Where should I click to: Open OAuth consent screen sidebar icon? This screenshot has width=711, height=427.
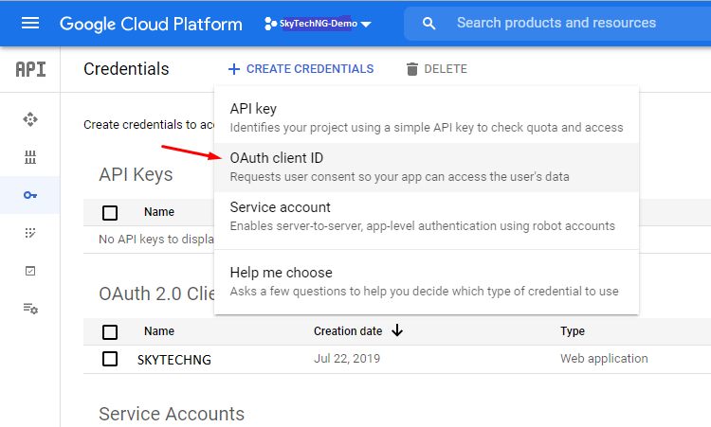tap(30, 233)
